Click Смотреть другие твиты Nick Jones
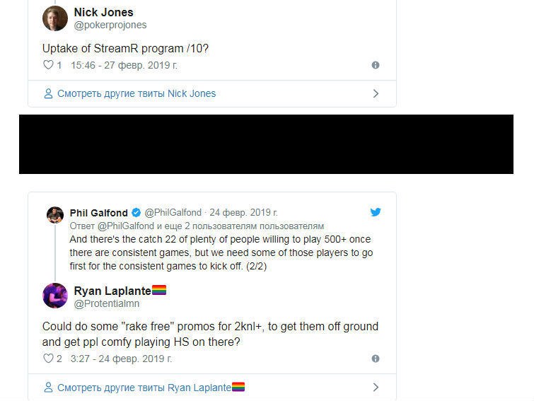This screenshot has height=401, width=534. (137, 93)
